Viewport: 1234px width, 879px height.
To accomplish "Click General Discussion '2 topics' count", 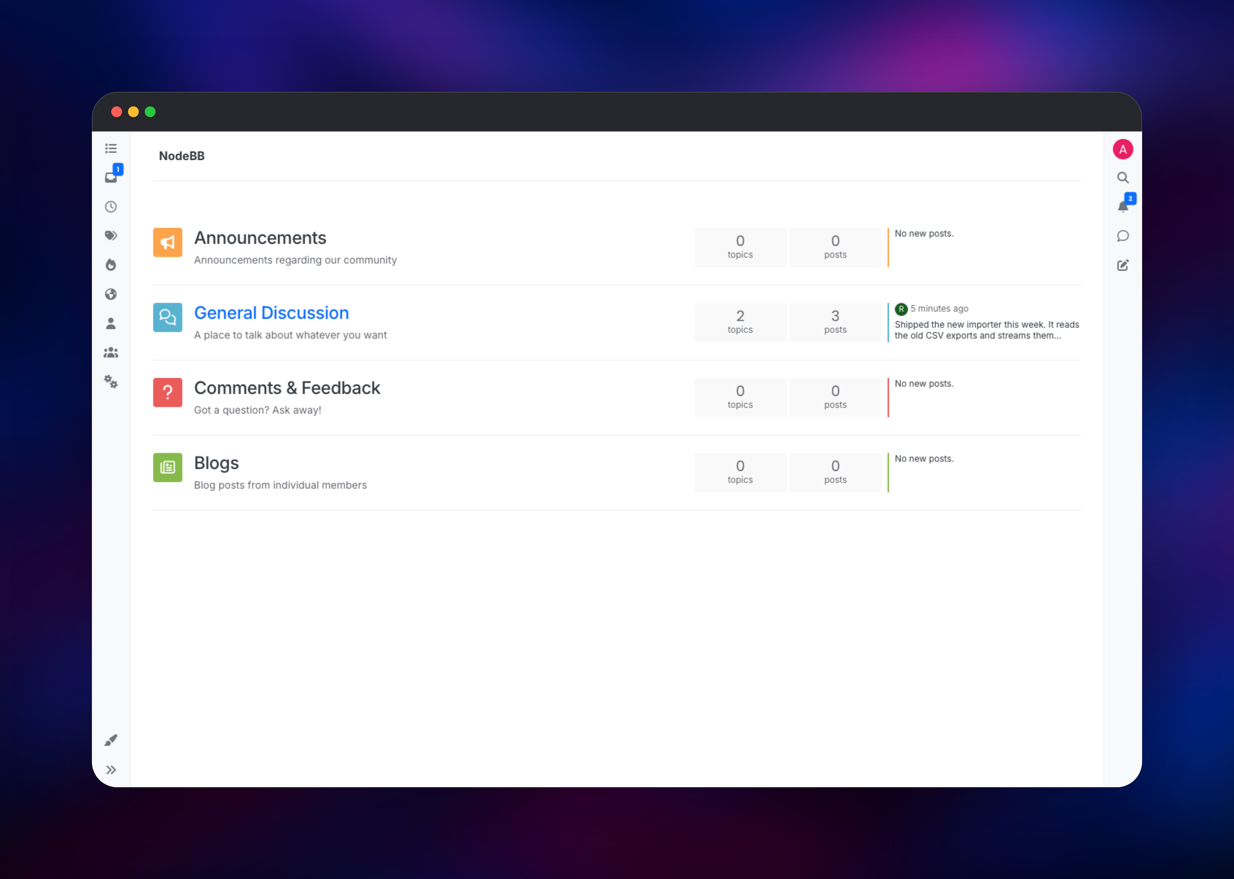I will pos(740,322).
